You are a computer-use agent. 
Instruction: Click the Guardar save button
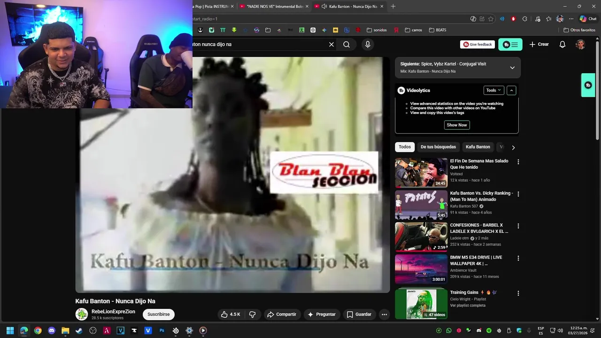point(359,315)
